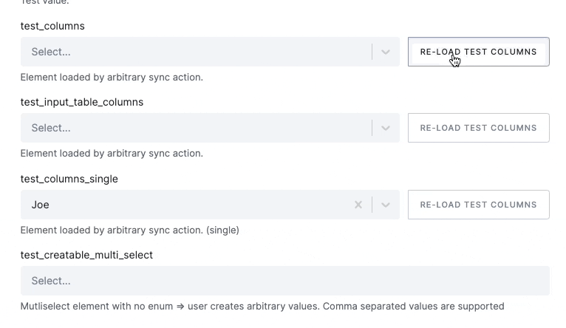Click the test_columns field label
566x328 pixels.
[52, 26]
